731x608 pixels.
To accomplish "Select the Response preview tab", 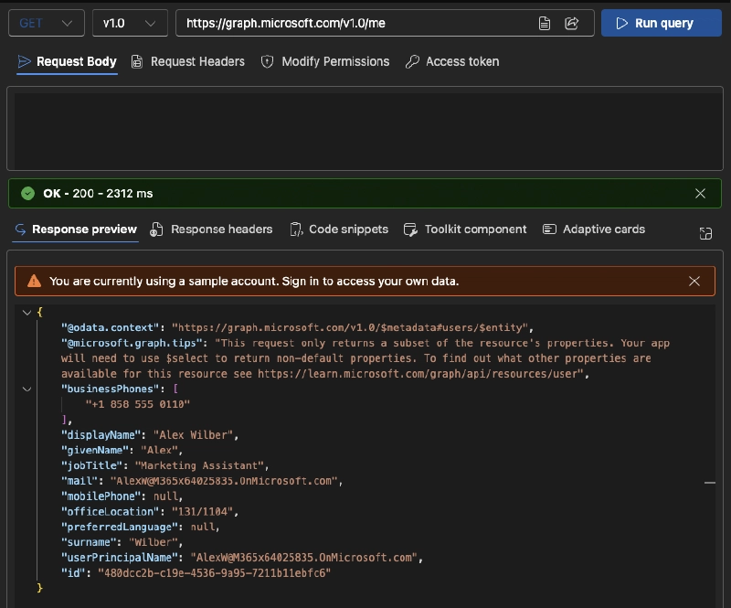I will (76, 229).
